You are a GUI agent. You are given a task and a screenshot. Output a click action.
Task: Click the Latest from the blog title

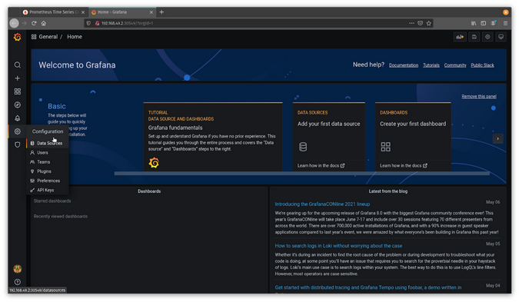(x=388, y=191)
